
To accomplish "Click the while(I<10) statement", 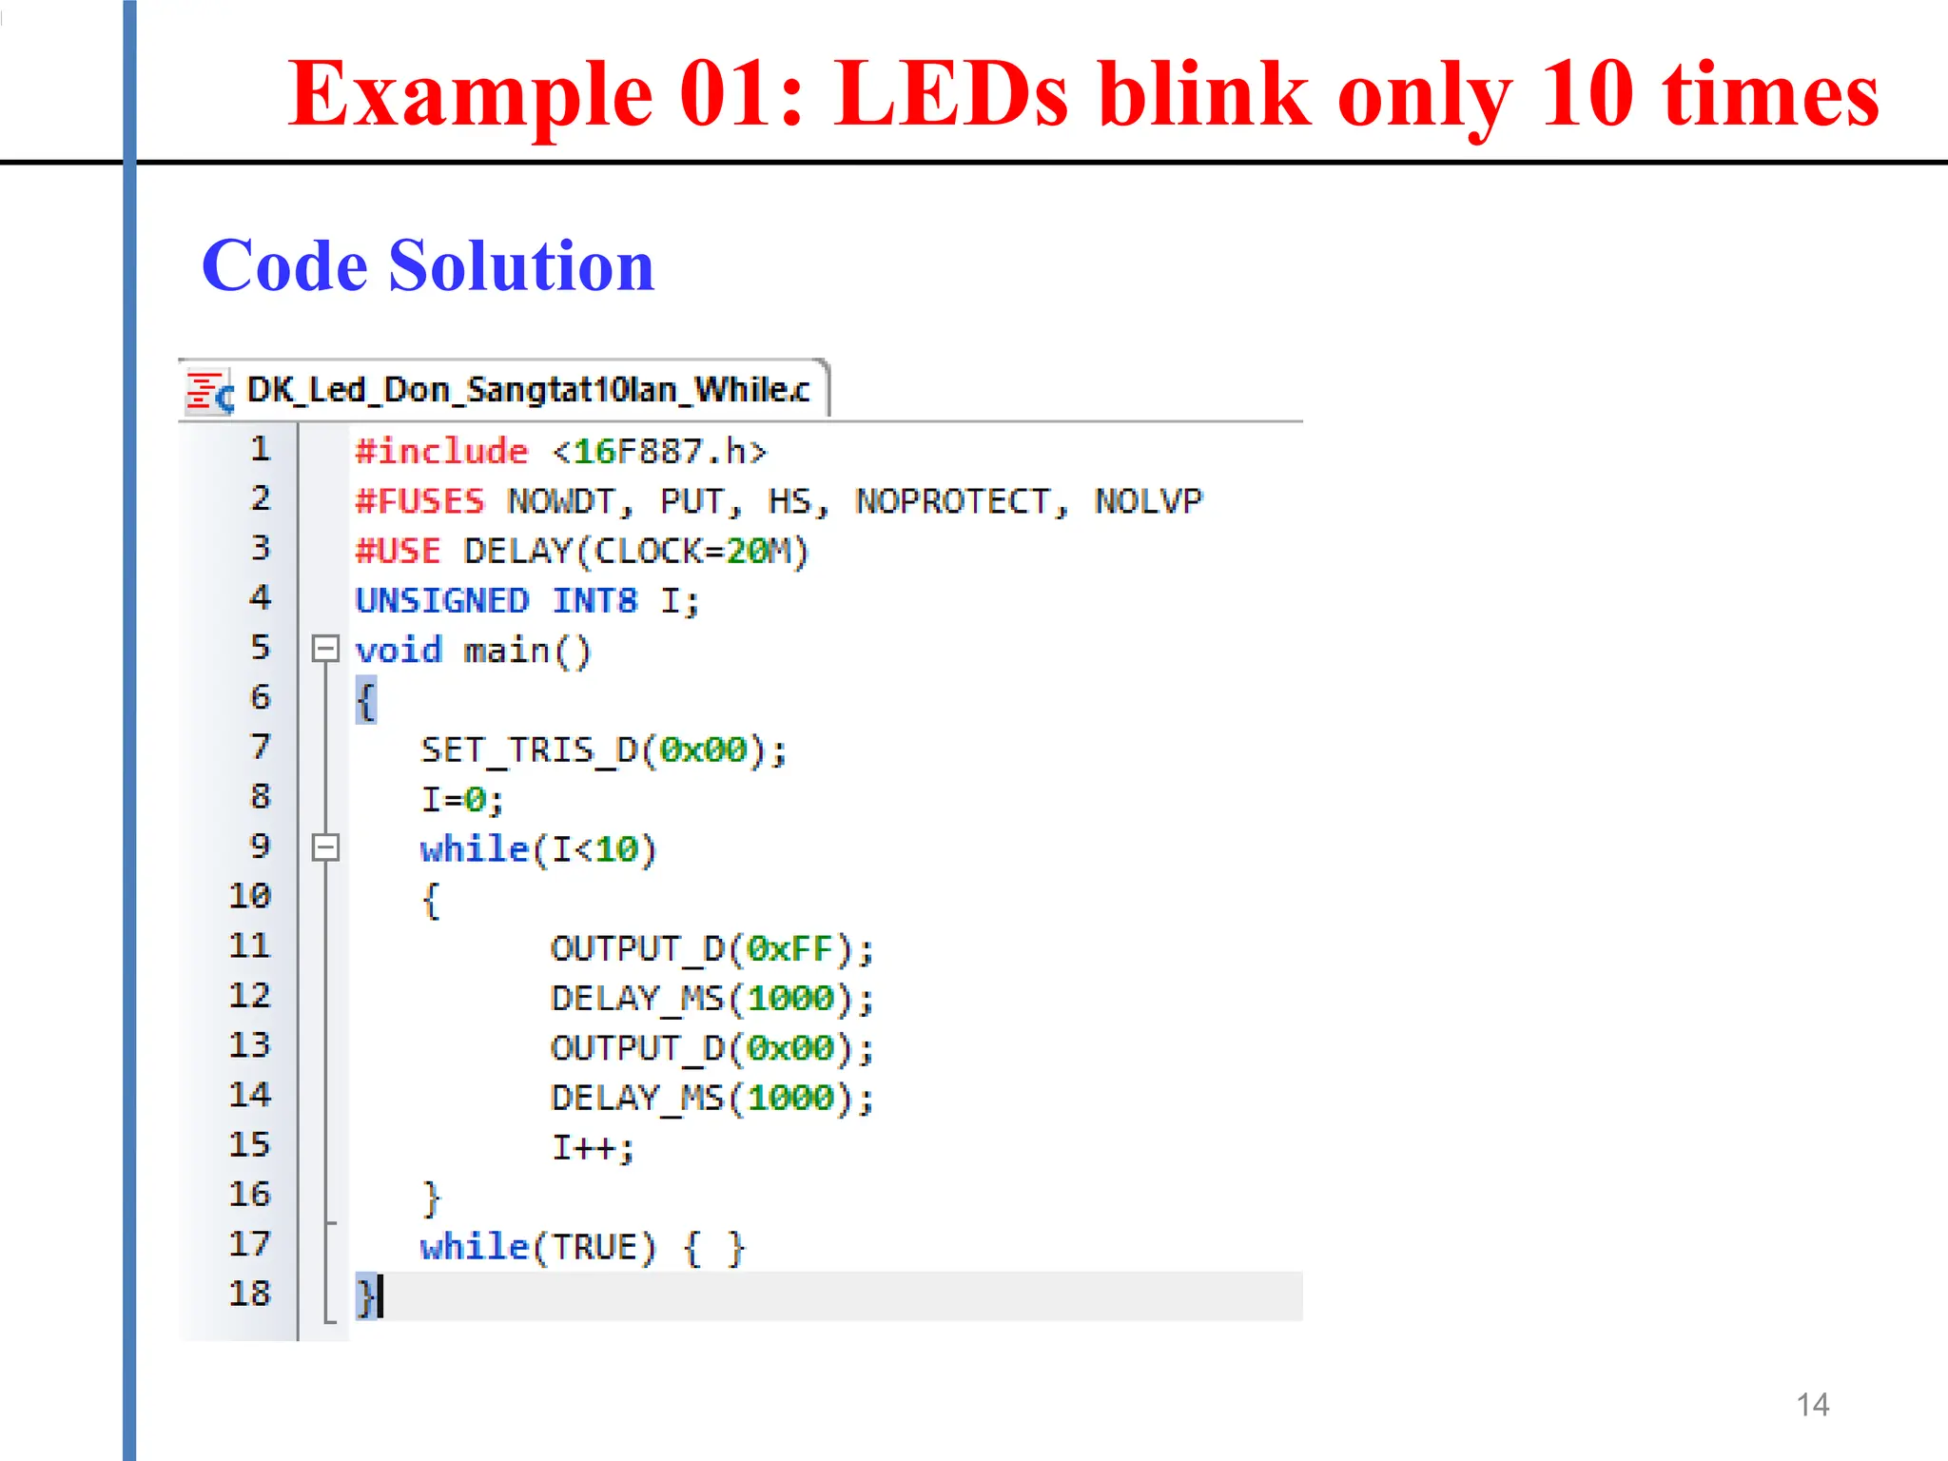I will pos(538,849).
